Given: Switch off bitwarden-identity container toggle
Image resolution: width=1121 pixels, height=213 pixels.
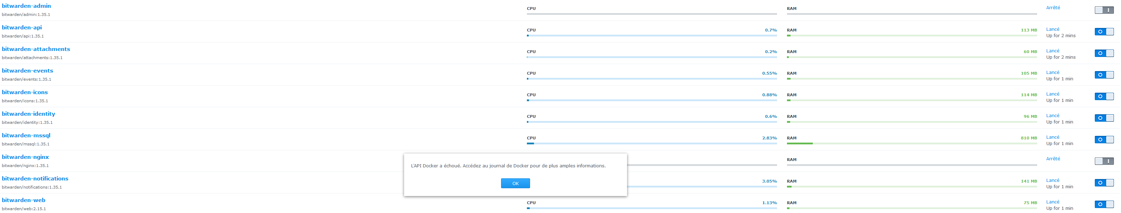Looking at the screenshot, I should click(x=1104, y=118).
